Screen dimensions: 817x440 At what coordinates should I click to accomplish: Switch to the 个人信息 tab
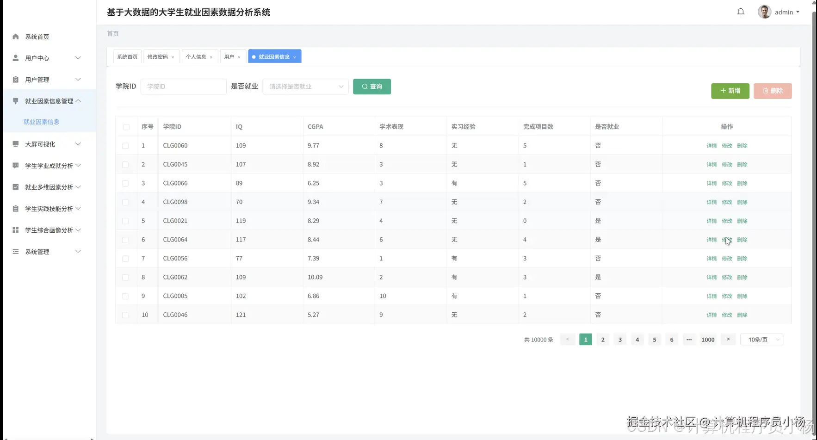[x=196, y=57]
